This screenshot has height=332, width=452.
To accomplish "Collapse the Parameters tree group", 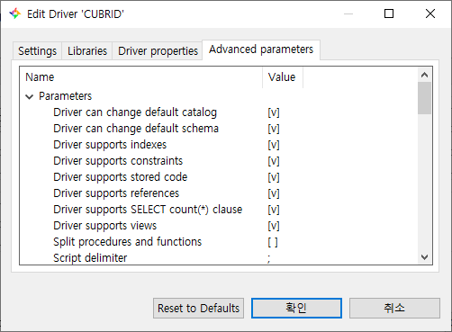I will tap(30, 96).
